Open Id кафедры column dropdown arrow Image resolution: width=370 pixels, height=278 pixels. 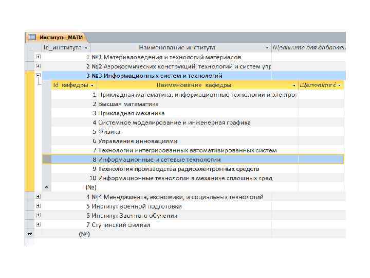(x=92, y=85)
